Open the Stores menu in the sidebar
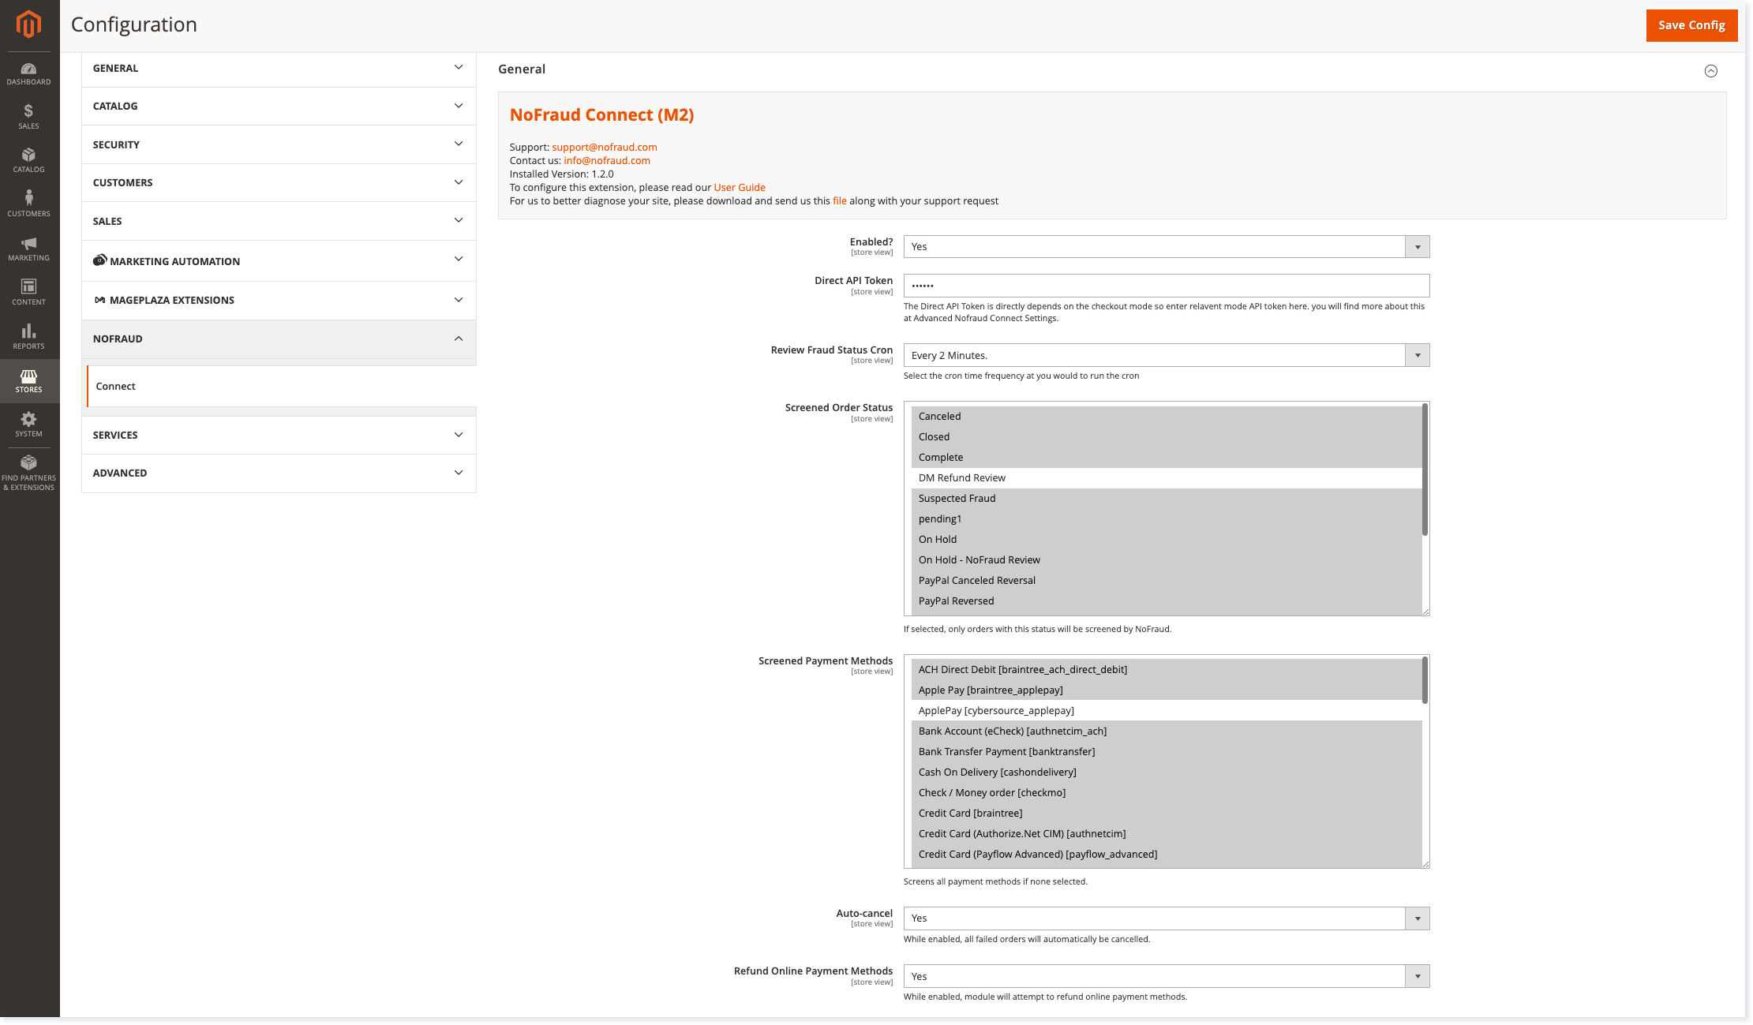 28,377
